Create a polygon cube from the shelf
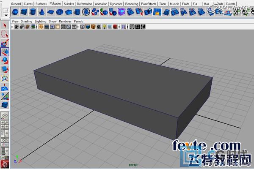 [24, 12]
